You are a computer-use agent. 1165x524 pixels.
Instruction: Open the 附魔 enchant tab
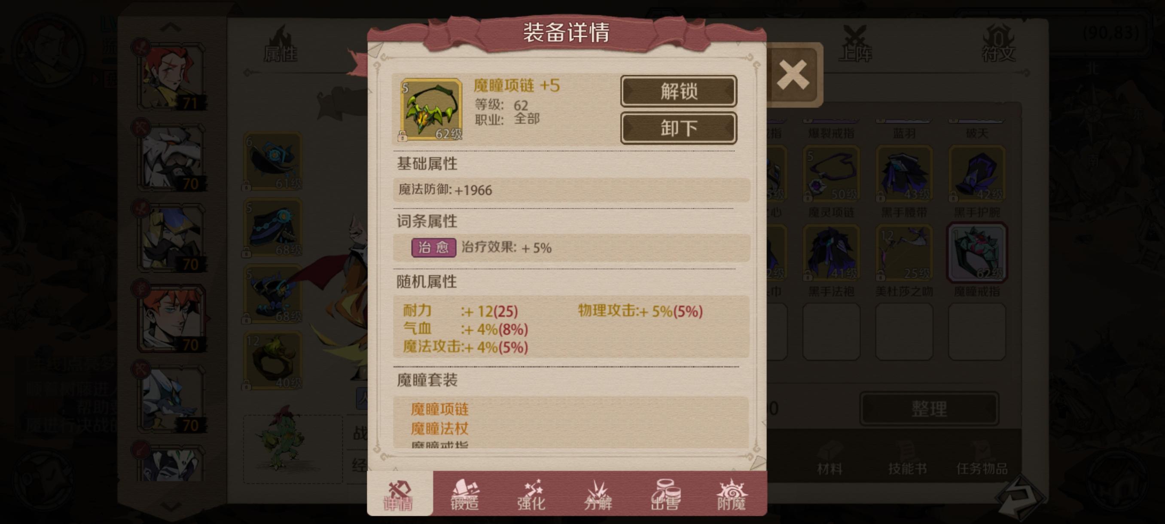[x=731, y=494]
